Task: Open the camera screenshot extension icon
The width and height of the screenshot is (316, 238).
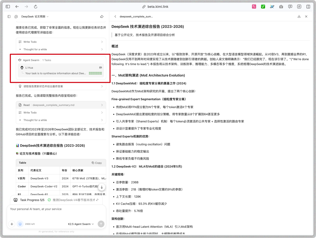Action: pyautogui.click(x=281, y=6)
